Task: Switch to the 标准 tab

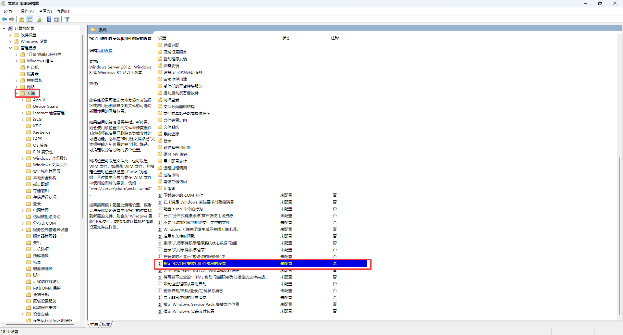Action: coord(106,324)
